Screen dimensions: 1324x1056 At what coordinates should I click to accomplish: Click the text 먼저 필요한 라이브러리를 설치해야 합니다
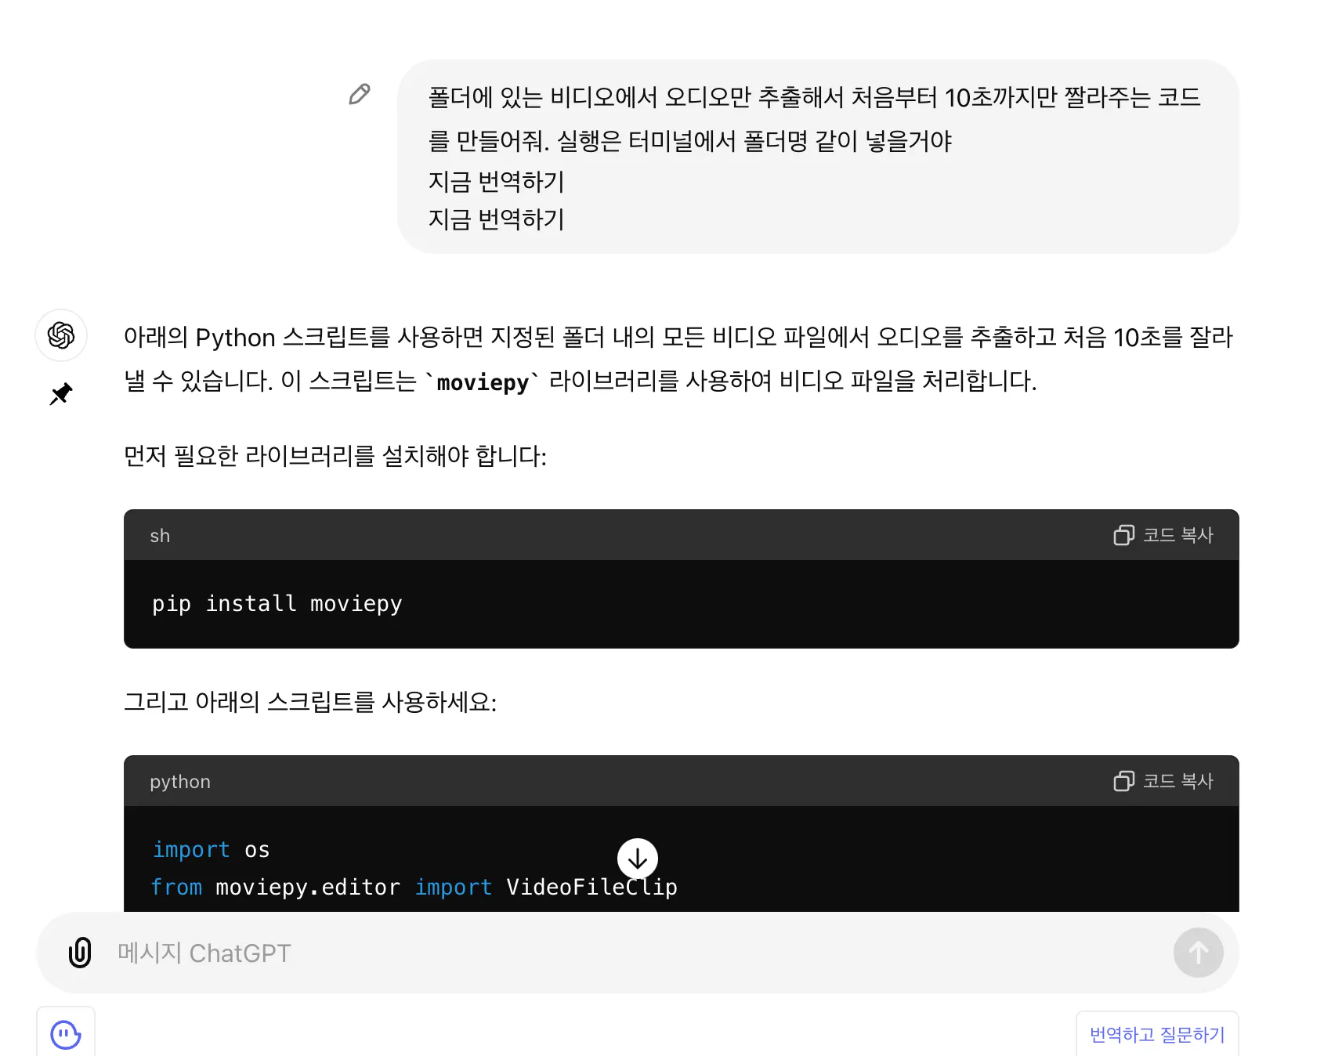click(335, 456)
